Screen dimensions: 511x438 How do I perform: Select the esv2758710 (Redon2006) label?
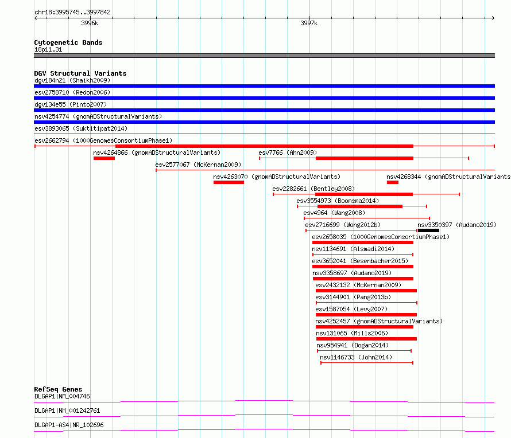72,92
